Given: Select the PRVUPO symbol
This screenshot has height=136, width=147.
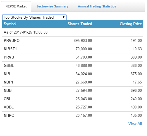Looking at the screenshot, I should [11, 40].
